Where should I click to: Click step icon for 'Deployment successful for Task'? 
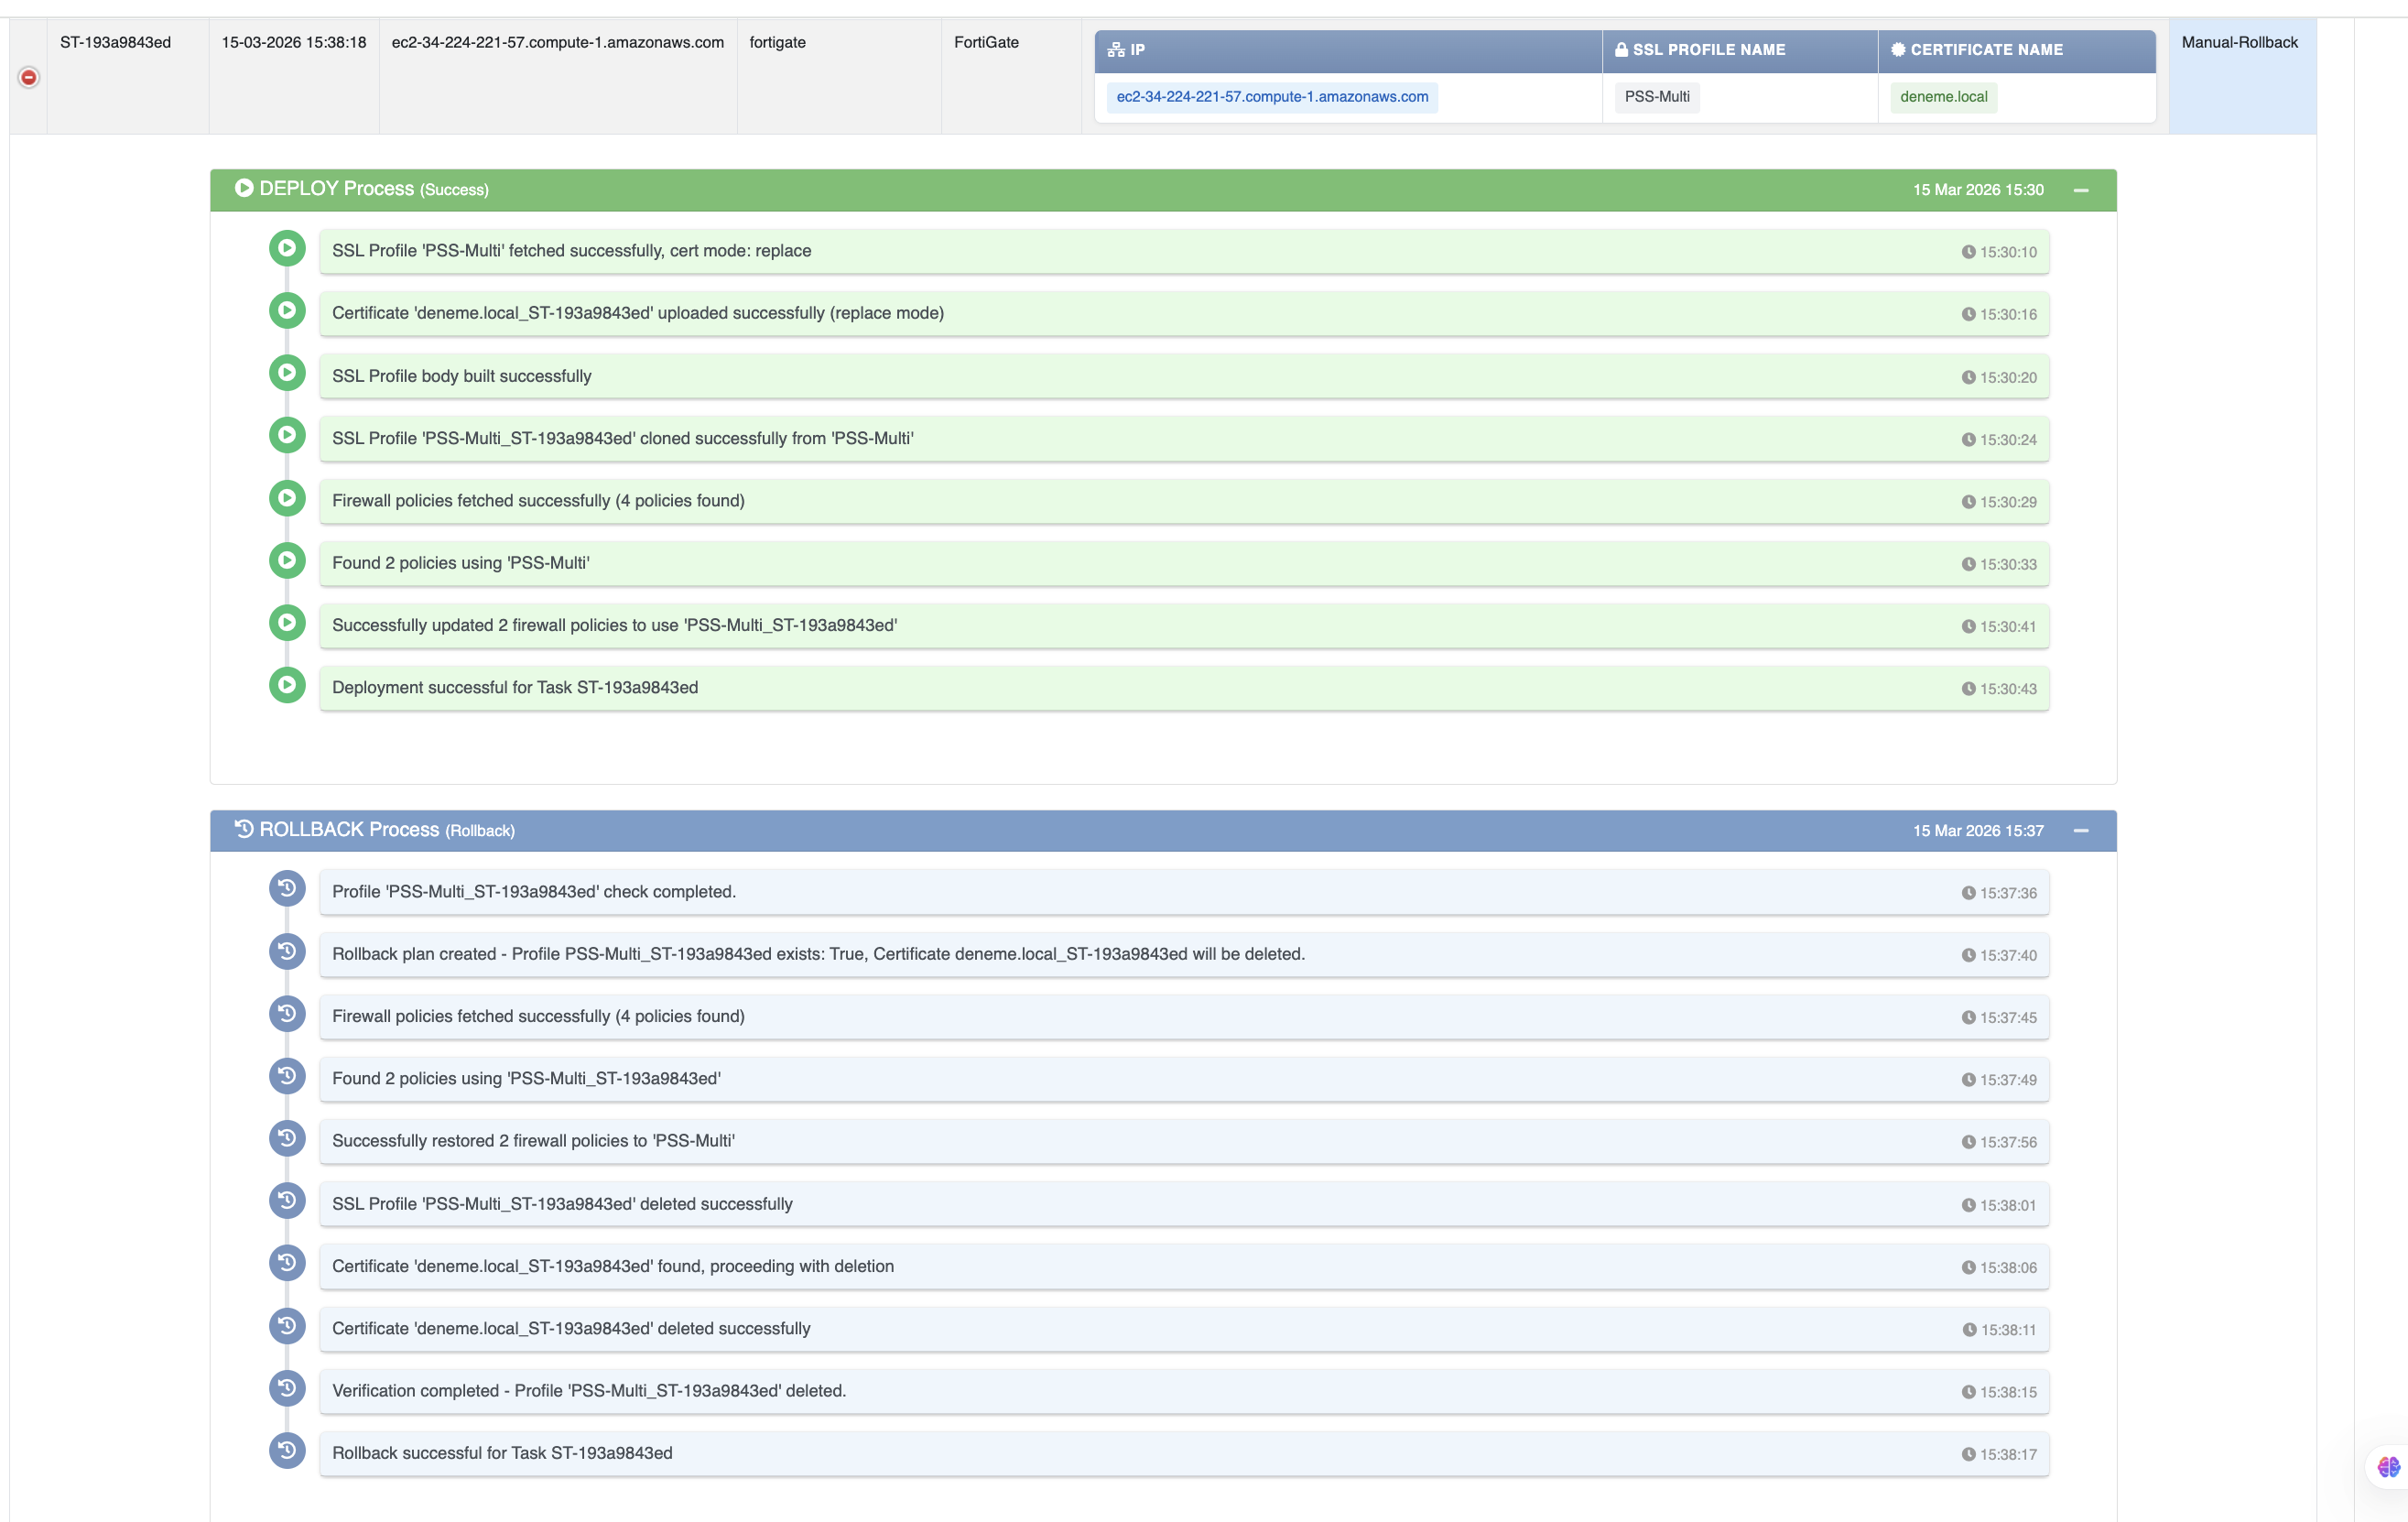pos(287,685)
